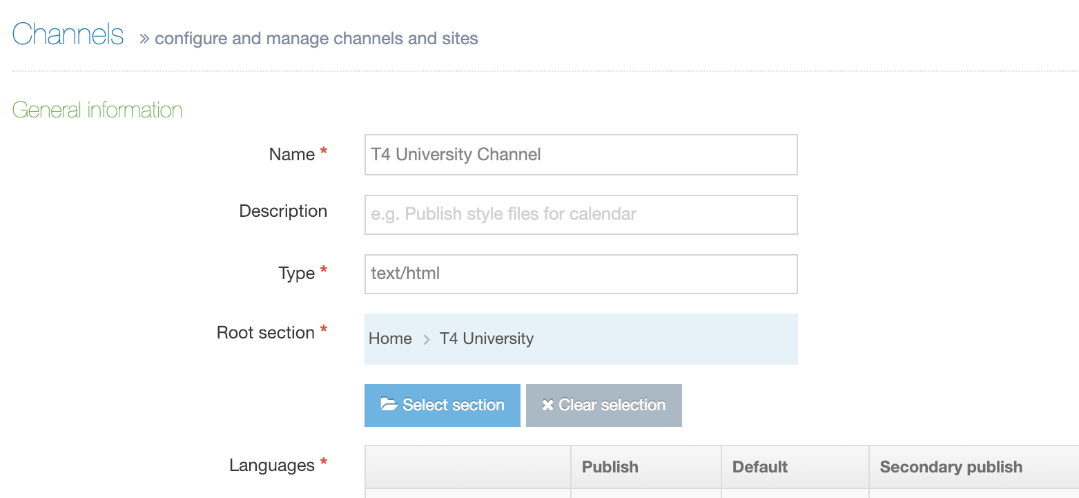Go to Home in the root section breadcrumb

(x=390, y=339)
